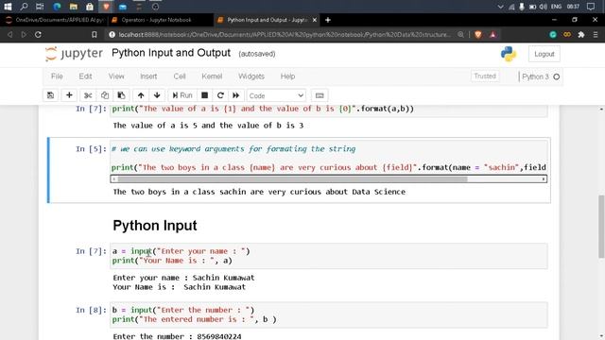Run the selected cell
This screenshot has width=605, height=340.
(182, 95)
